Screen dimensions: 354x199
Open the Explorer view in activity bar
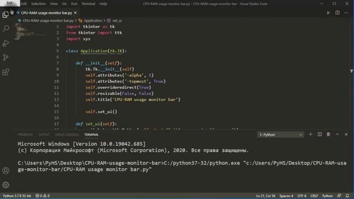6,14
